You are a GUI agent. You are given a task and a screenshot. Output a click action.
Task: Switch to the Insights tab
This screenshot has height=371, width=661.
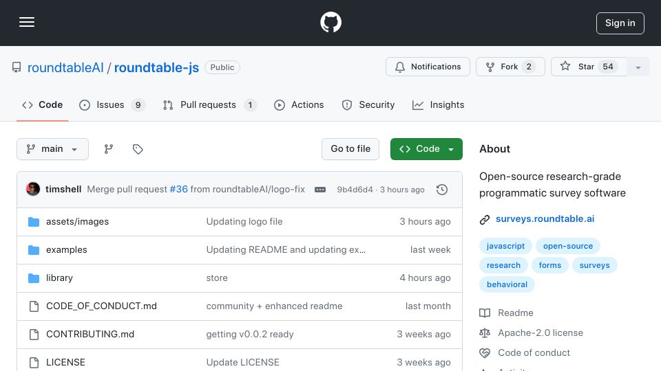[439, 104]
